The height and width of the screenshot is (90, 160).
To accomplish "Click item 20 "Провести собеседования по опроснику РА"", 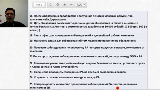I will (x=87, y=48).
